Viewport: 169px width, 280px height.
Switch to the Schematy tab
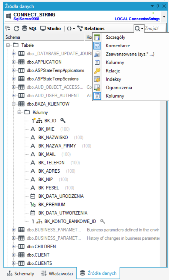20,274
